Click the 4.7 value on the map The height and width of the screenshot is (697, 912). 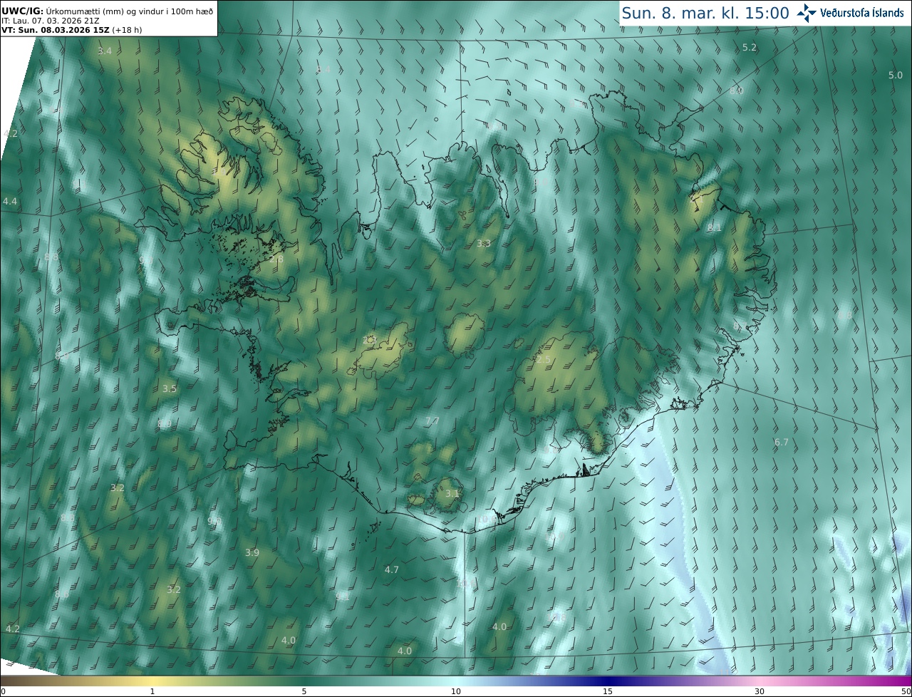pyautogui.click(x=392, y=570)
